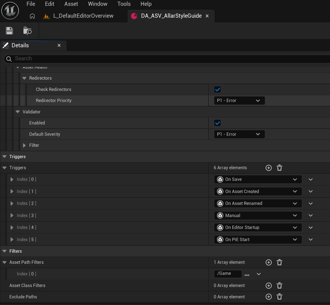Open the Tools menu
Viewport: 330px width, 305px height.
coord(124,4)
